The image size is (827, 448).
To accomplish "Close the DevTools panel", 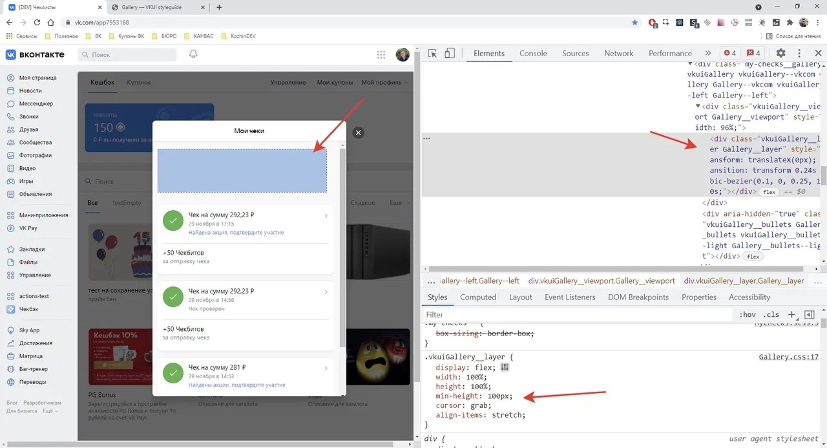I will (817, 54).
